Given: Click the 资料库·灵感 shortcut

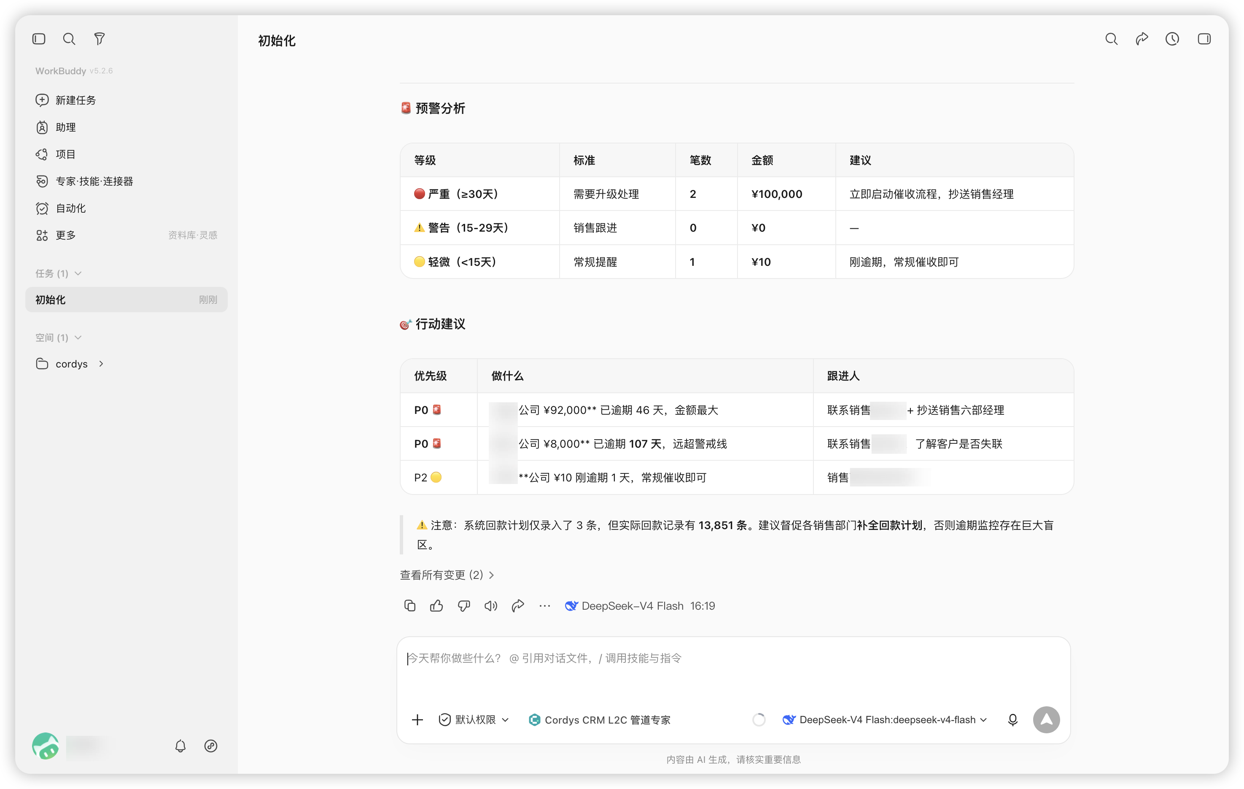Looking at the screenshot, I should point(192,235).
